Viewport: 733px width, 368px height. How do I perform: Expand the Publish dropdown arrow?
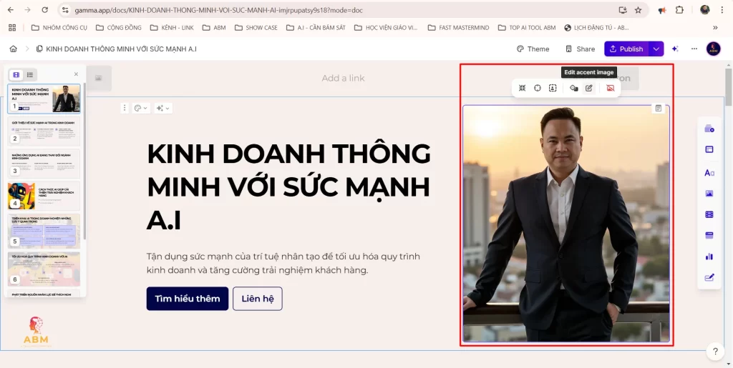tap(656, 49)
